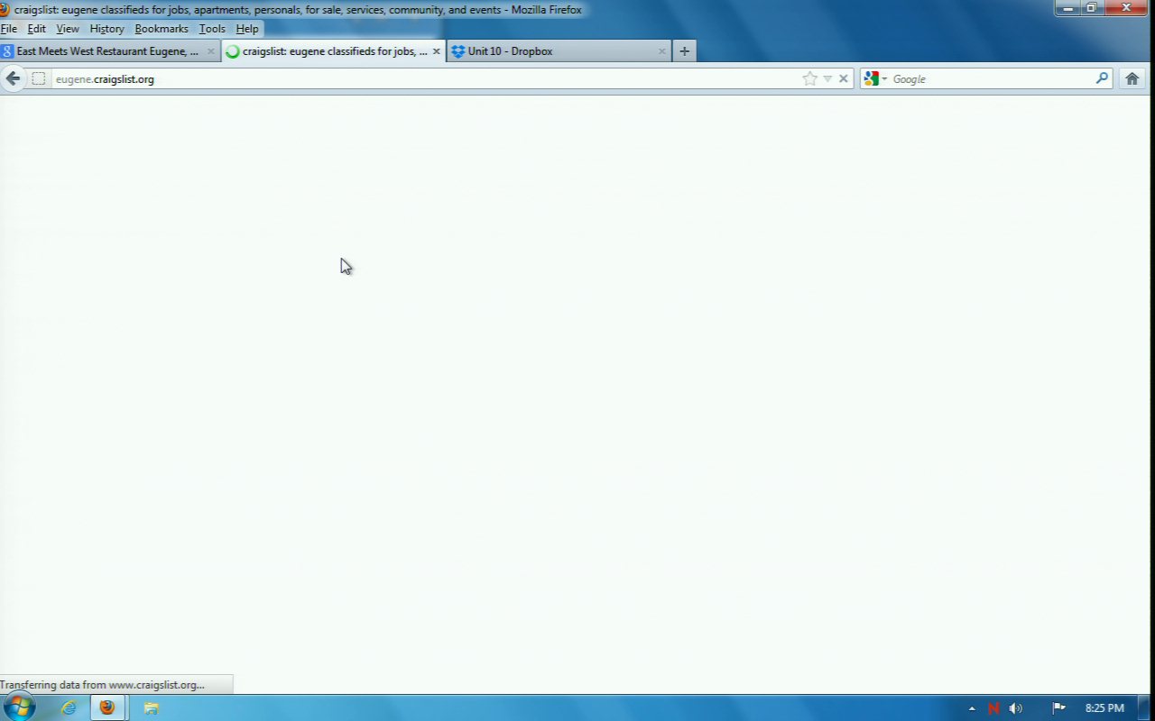The width and height of the screenshot is (1155, 721).
Task: Launch Internet Explorer from the taskbar
Action: point(69,707)
